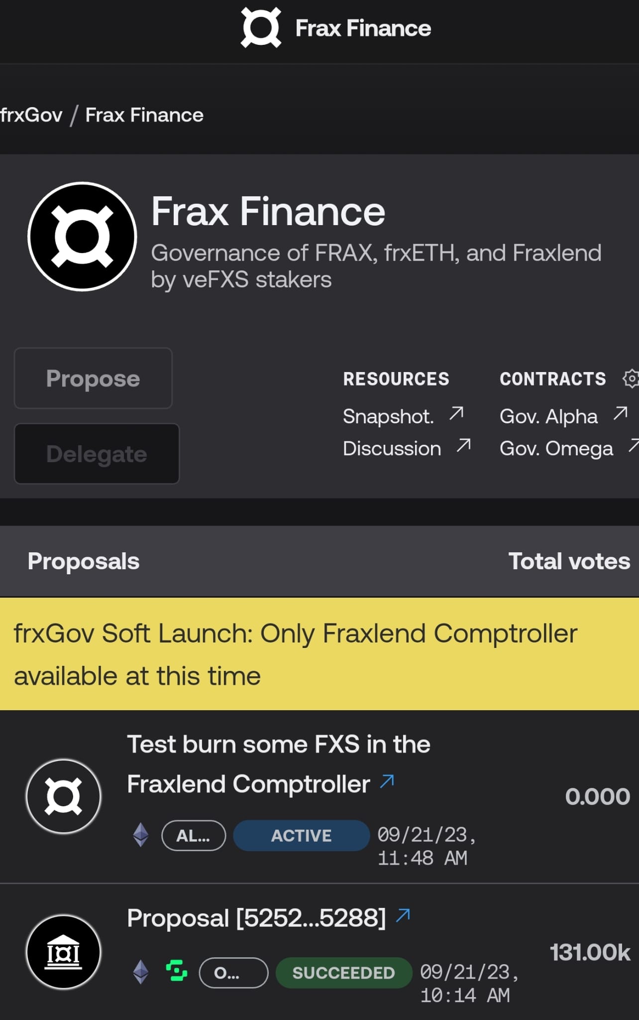Go to frxGov in the breadcrumb
This screenshot has width=639, height=1020.
pyautogui.click(x=31, y=115)
